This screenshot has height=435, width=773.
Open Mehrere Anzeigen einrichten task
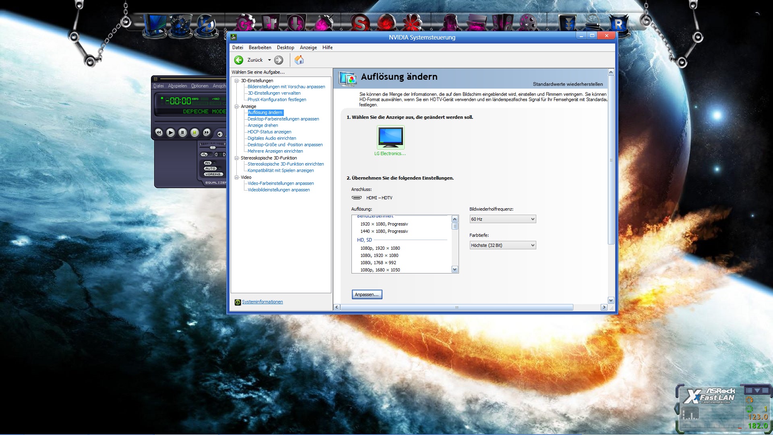(275, 151)
